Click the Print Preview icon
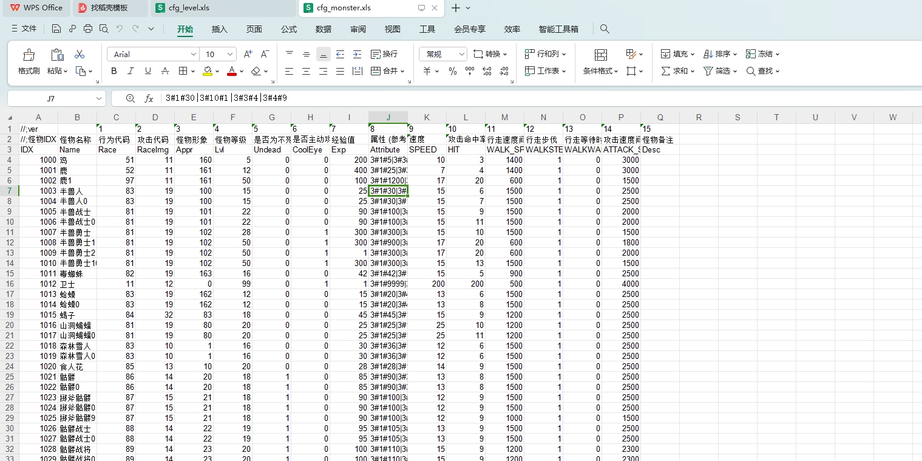The width and height of the screenshot is (922, 461). [x=104, y=29]
